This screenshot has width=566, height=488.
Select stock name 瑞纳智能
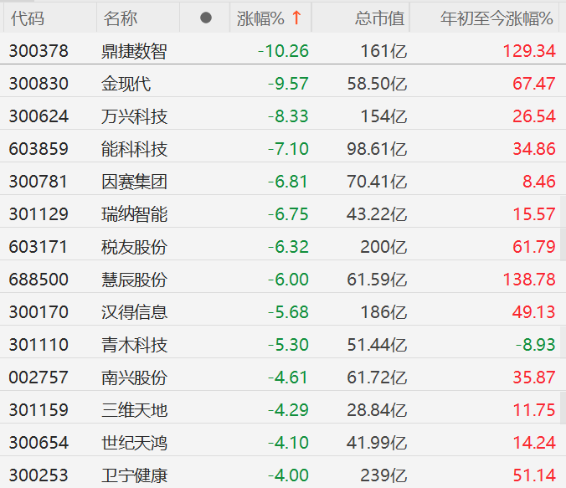[134, 214]
